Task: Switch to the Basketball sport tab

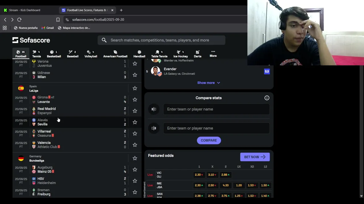Action: click(54, 54)
